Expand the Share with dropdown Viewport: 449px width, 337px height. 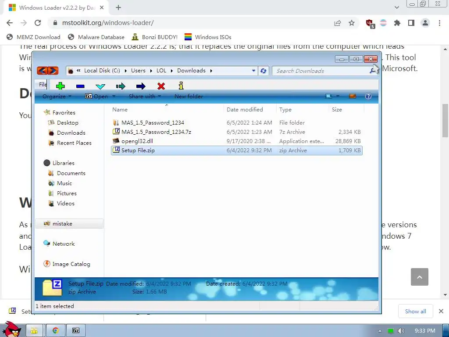(145, 97)
